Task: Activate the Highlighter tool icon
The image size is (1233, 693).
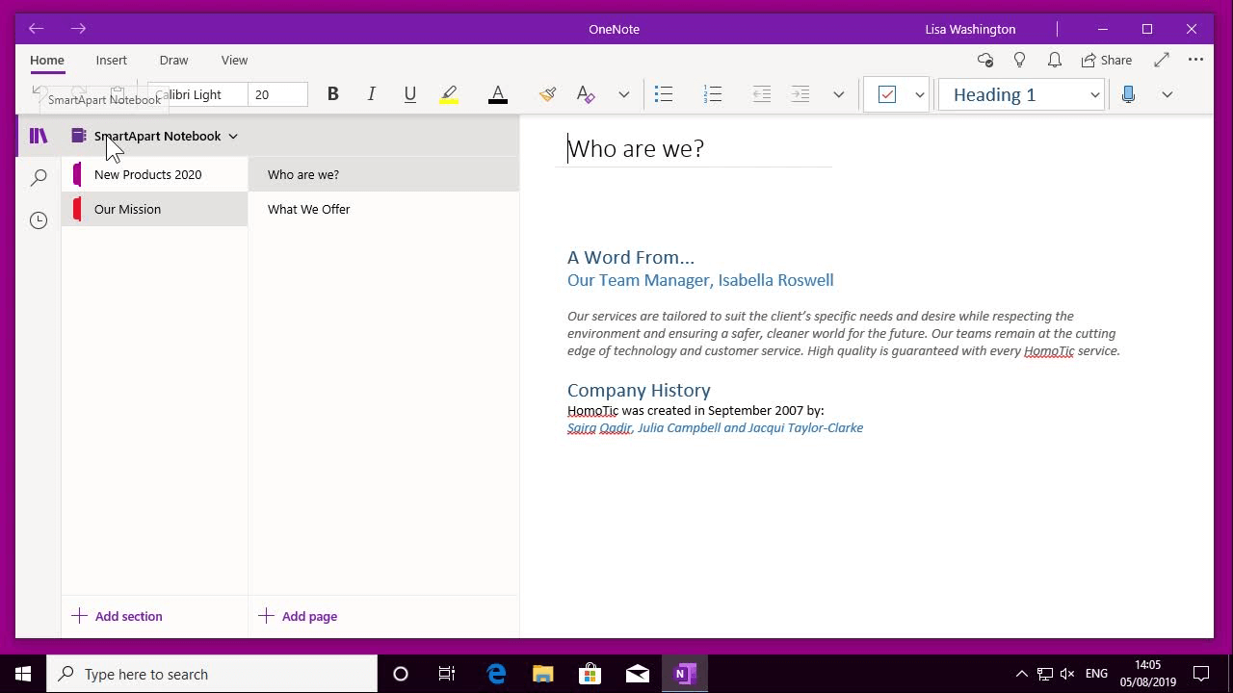Action: tap(448, 93)
